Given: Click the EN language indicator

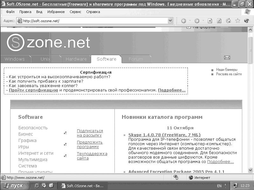Looking at the screenshot, I should pyautogui.click(x=219, y=186).
